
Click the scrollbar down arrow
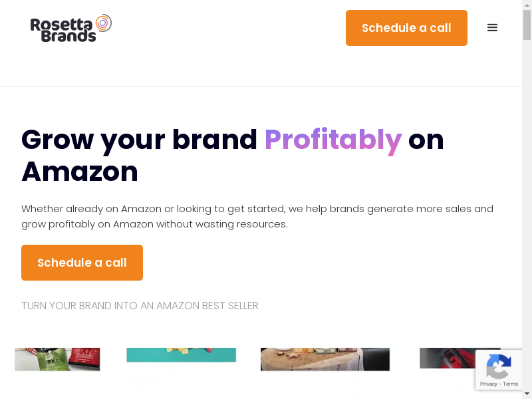(527, 394)
